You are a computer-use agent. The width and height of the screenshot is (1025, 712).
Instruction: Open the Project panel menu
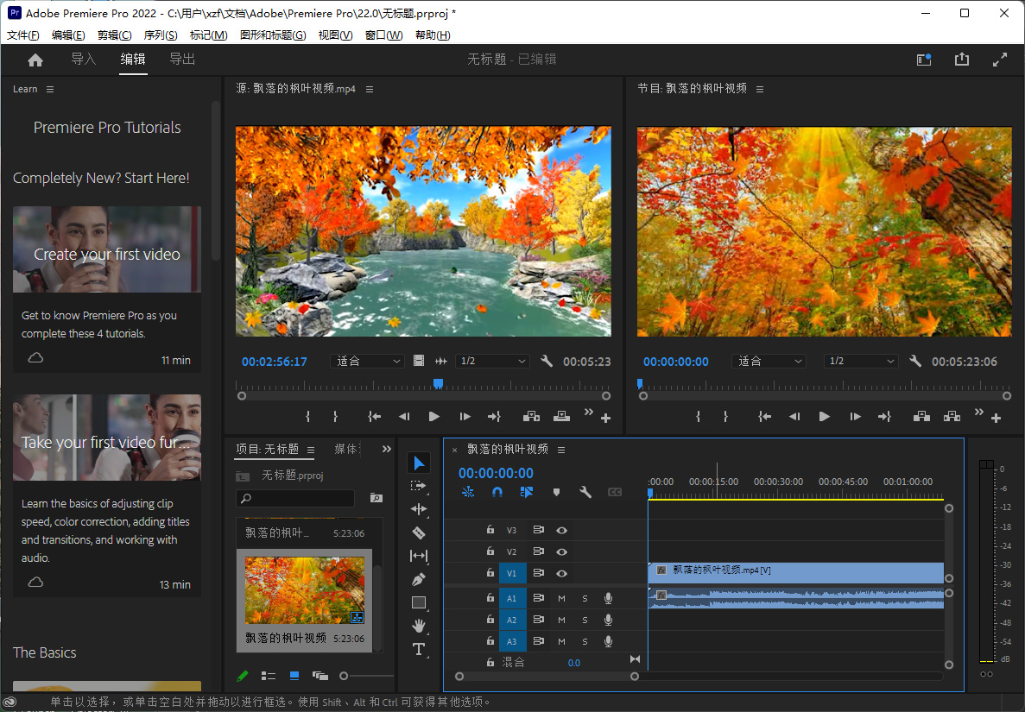coord(311,450)
